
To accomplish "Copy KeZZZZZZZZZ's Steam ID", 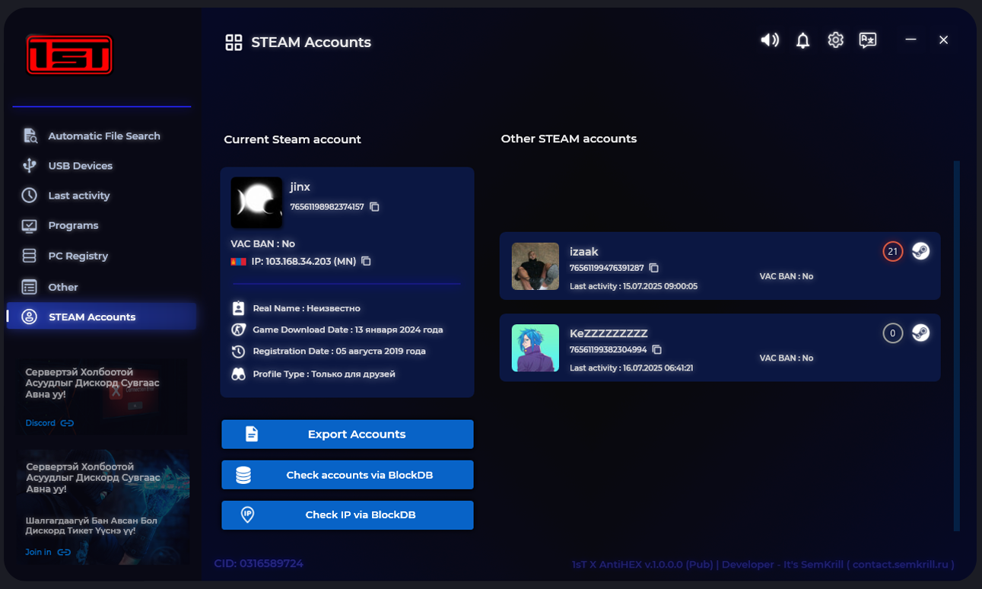I will 656,350.
